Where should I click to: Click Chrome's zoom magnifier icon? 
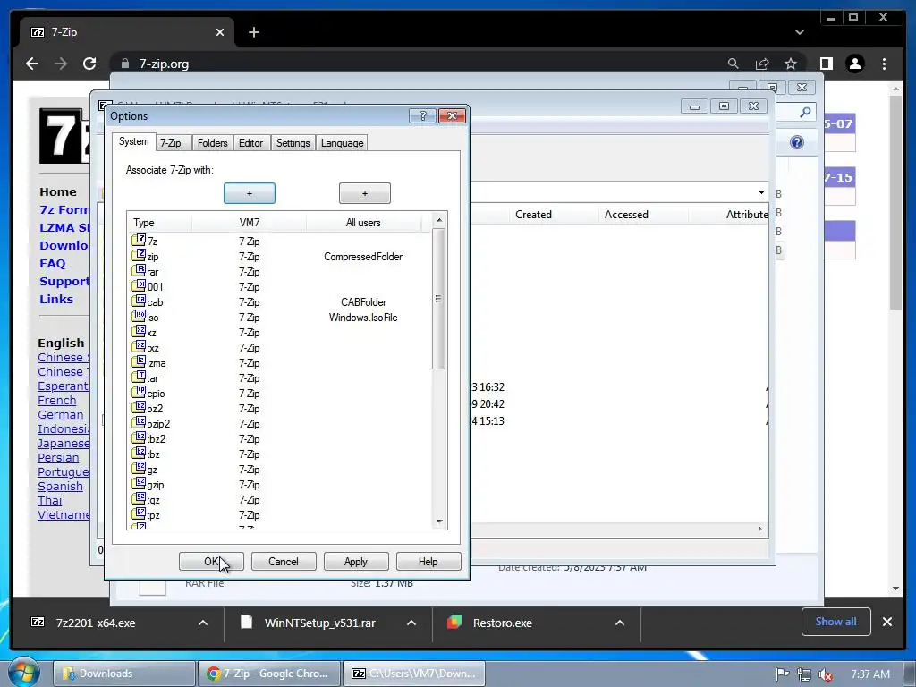pos(734,64)
